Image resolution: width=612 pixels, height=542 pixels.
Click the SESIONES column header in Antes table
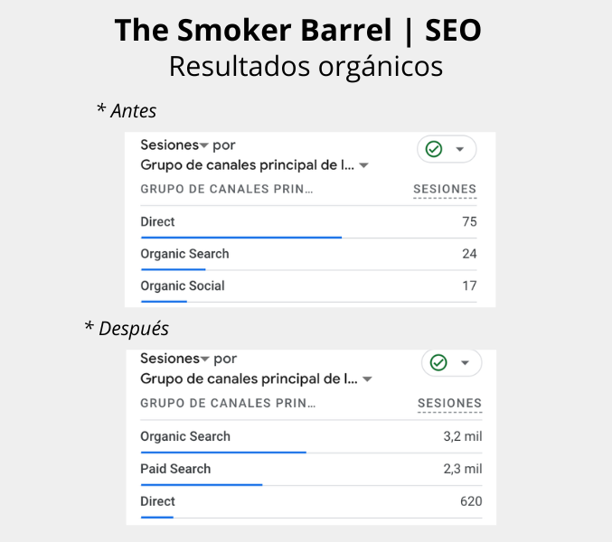coord(445,189)
